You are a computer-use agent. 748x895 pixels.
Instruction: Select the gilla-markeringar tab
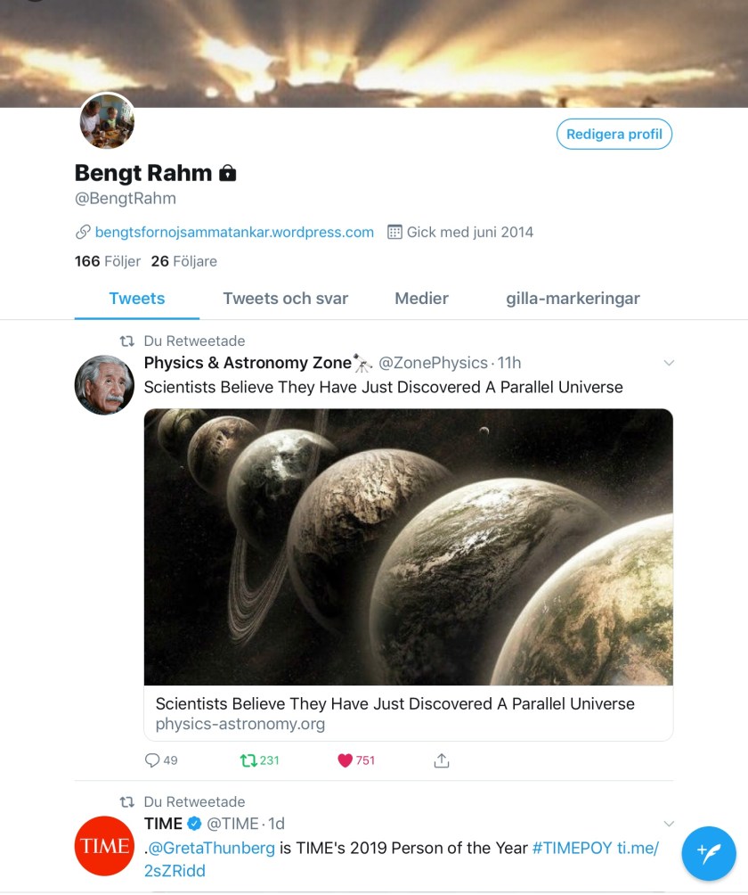tap(573, 299)
